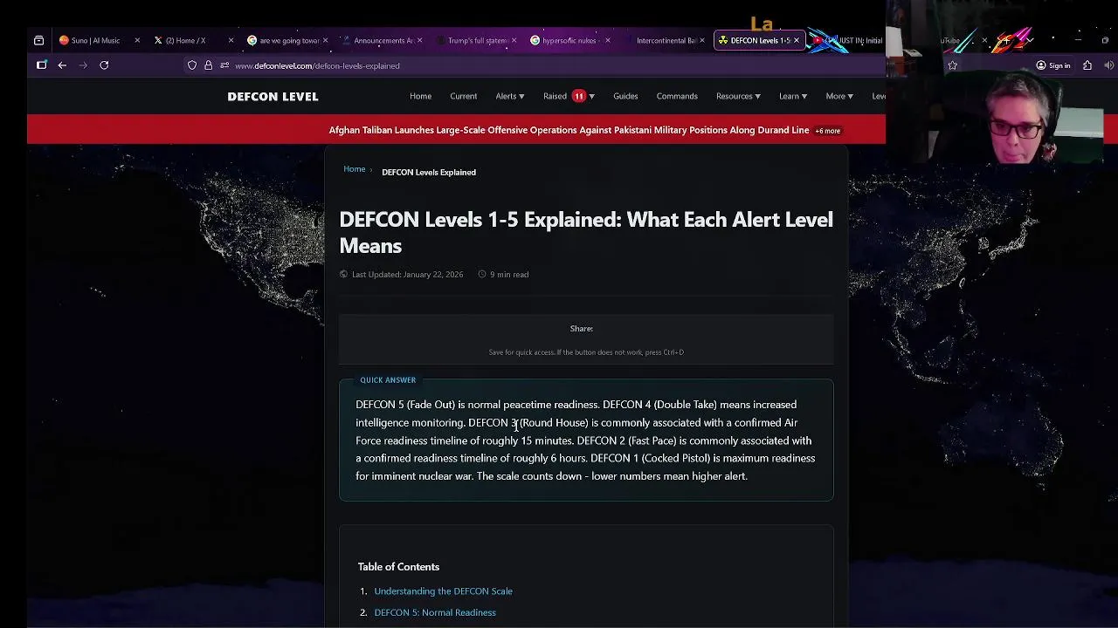The image size is (1118, 628).
Task: Click the QUICK ANSWER label
Action: (x=388, y=380)
